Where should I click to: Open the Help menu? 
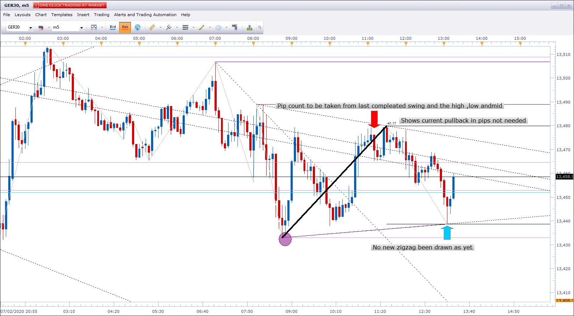pos(185,15)
